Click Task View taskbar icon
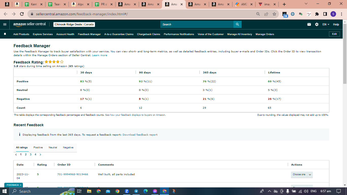 [79, 191]
